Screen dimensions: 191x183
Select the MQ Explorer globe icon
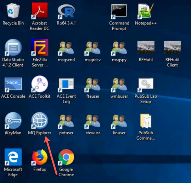tap(40, 120)
